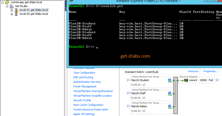
Task: Click the vmnic4 adapter name
Action: pos(193,80)
